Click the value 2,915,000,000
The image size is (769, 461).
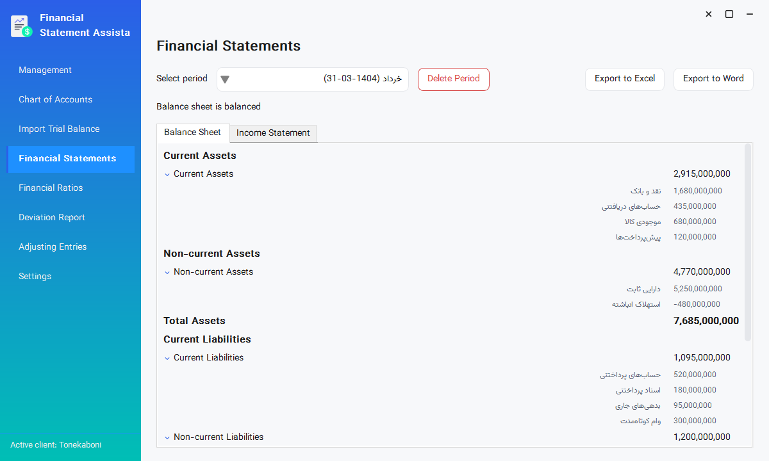(702, 174)
